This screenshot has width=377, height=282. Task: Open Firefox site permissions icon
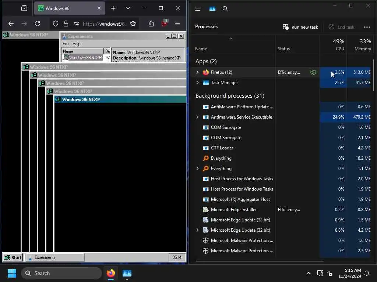click(x=76, y=23)
